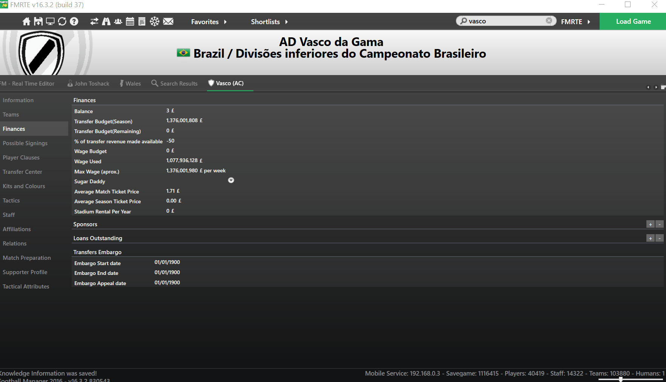Adjust the zoom slider handle at bottom right
The width and height of the screenshot is (666, 382).
click(620, 379)
